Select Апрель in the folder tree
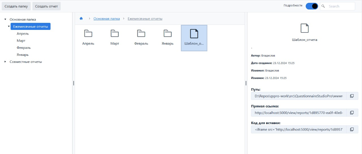362x154 pixels. pos(23,34)
